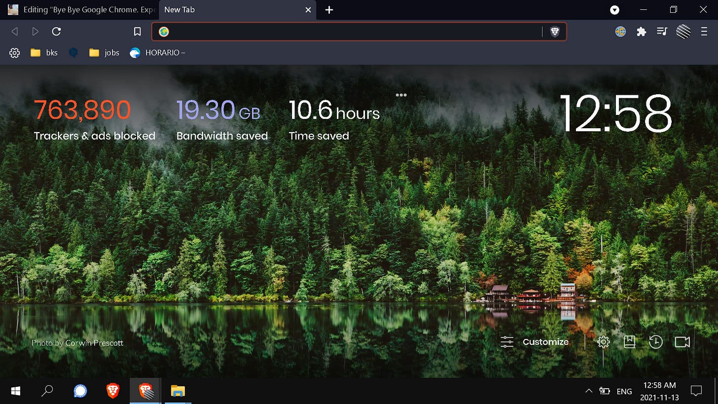Click the 763,890 trackers blocked count

(82, 110)
